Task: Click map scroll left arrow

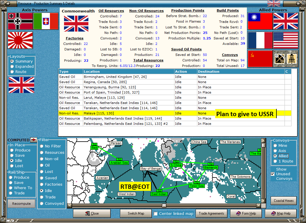Action: click(69, 206)
